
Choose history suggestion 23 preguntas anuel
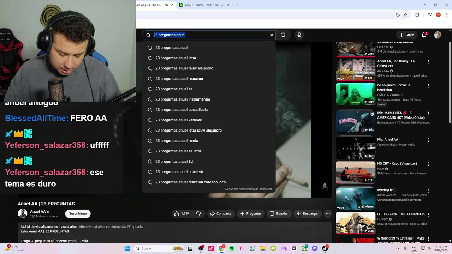click(209, 48)
